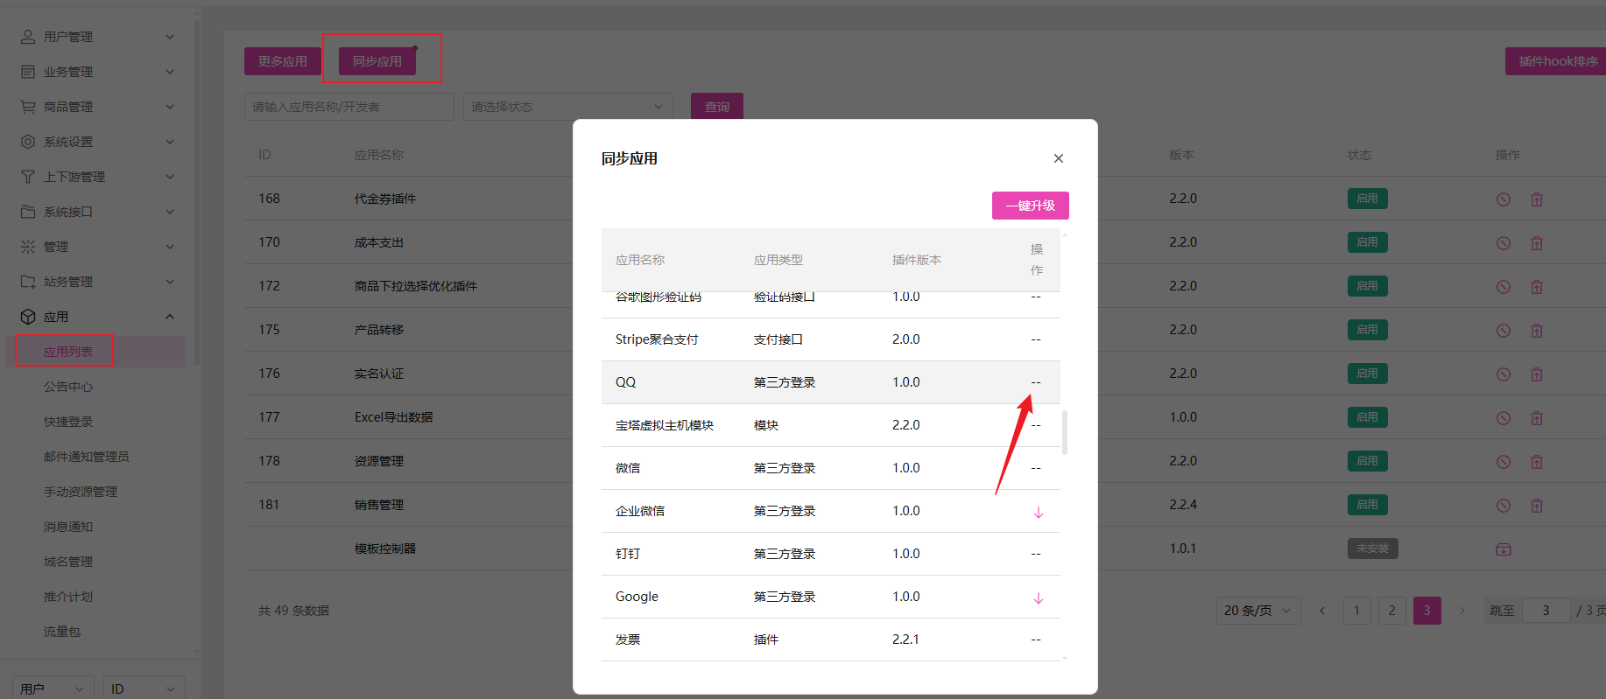Click the 一键升级 button
Viewport: 1606px width, 699px height.
1030,206
